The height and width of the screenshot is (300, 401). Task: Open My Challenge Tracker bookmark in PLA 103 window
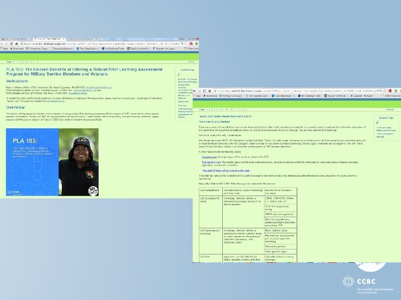point(113,48)
